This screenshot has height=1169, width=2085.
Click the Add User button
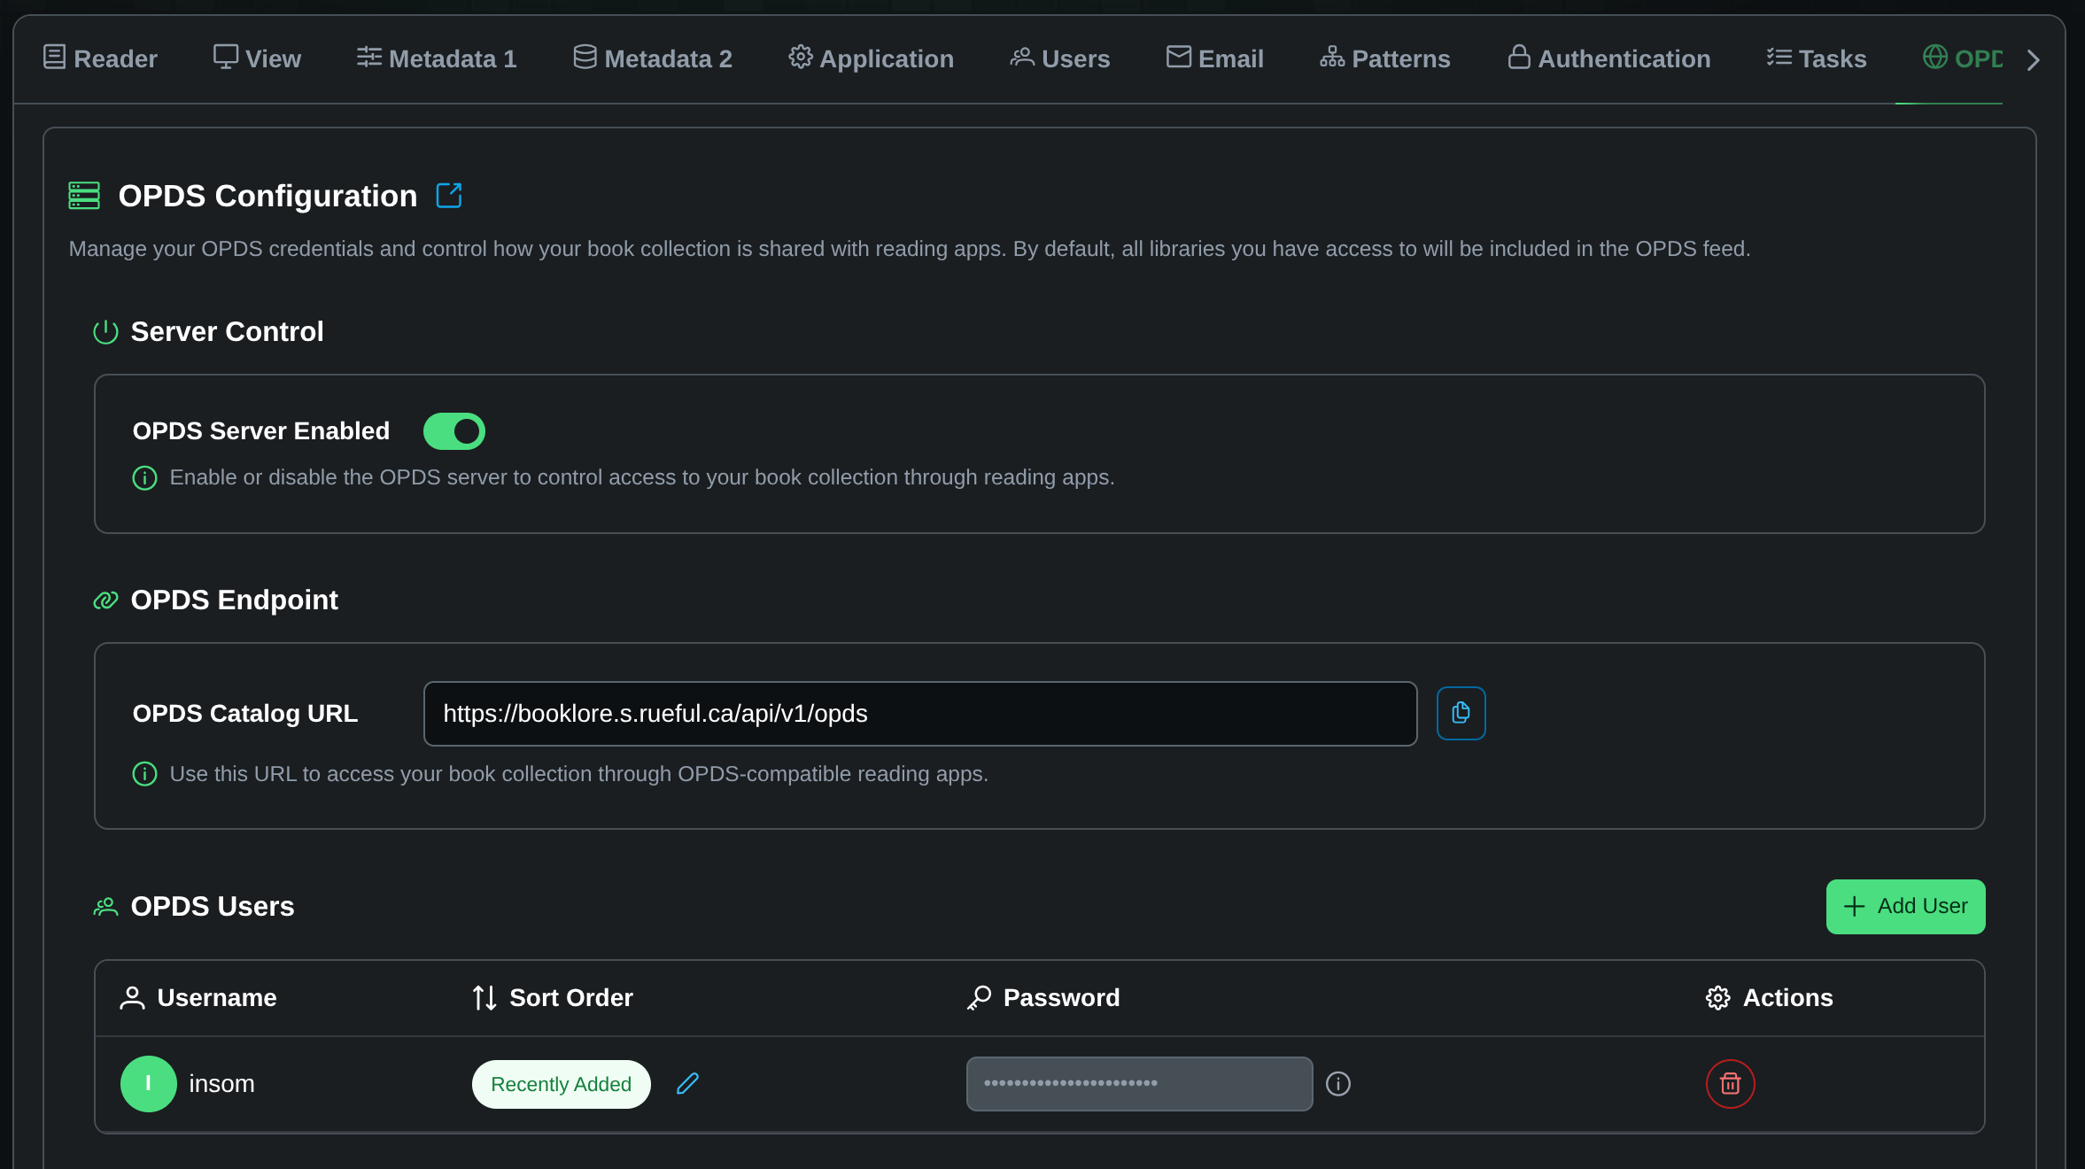[x=1905, y=906]
